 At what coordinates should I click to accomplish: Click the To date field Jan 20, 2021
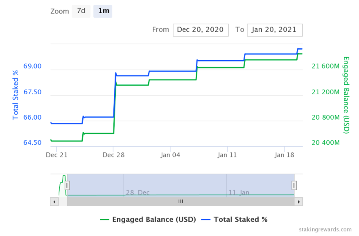[x=275, y=30]
